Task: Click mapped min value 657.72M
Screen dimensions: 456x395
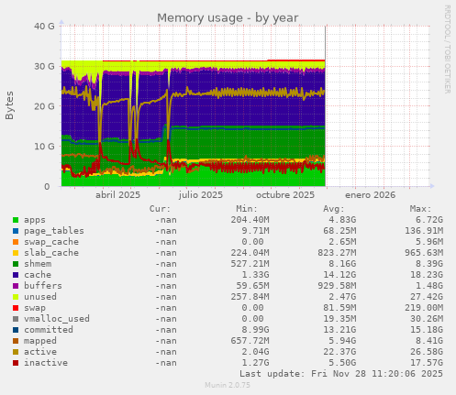Action: [x=250, y=341]
